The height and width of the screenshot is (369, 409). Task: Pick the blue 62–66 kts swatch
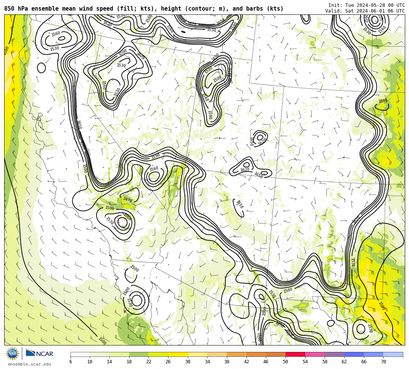[354, 354]
